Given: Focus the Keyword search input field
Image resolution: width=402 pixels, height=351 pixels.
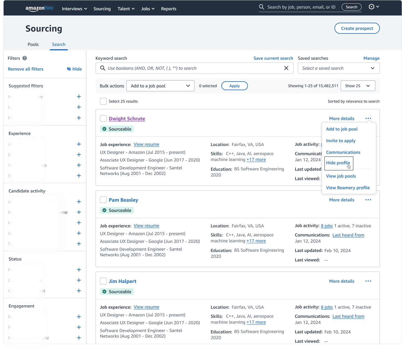Looking at the screenshot, I should point(194,68).
